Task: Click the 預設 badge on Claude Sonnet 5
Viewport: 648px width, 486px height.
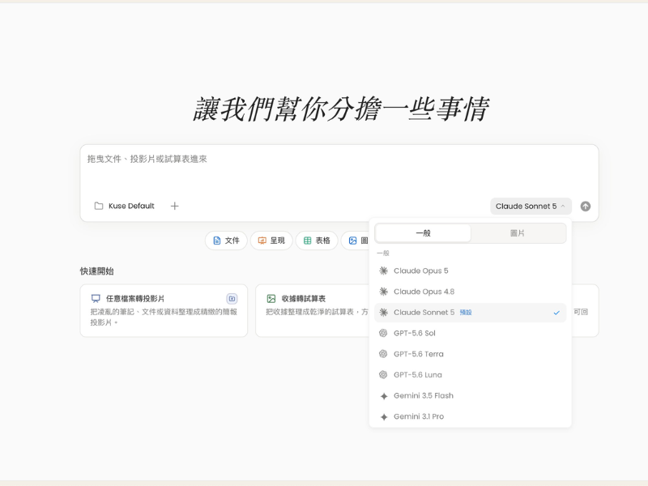Action: [x=466, y=313]
